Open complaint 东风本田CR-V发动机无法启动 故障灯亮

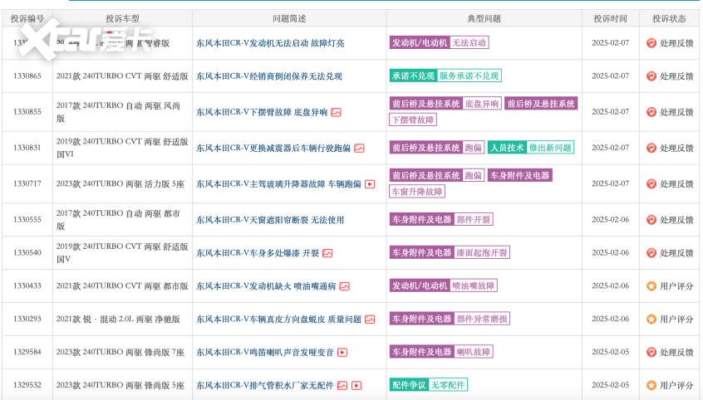[x=270, y=43]
